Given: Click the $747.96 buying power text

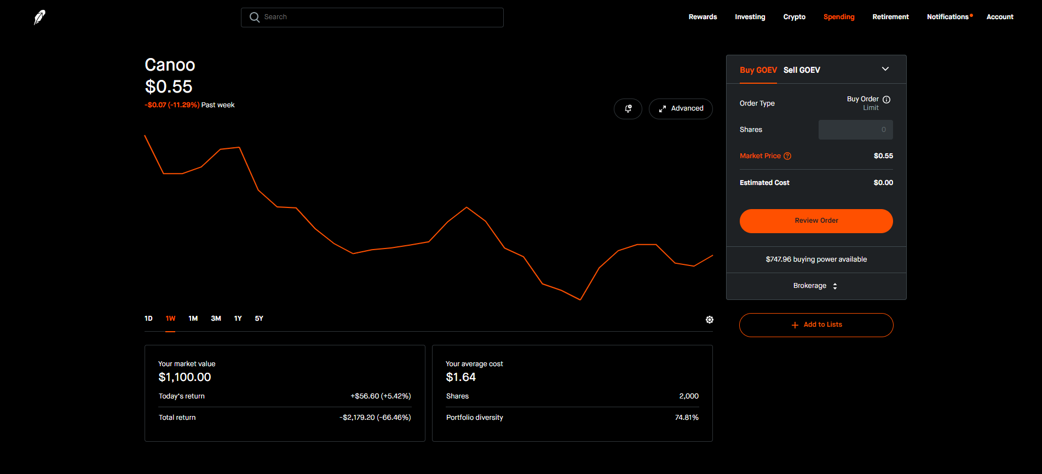Looking at the screenshot, I should [816, 259].
